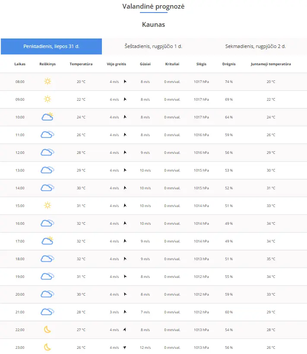Image resolution: width=307 pixels, height=354 pixels.
Task: Click the 74 % humidity value
Action: [229, 82]
